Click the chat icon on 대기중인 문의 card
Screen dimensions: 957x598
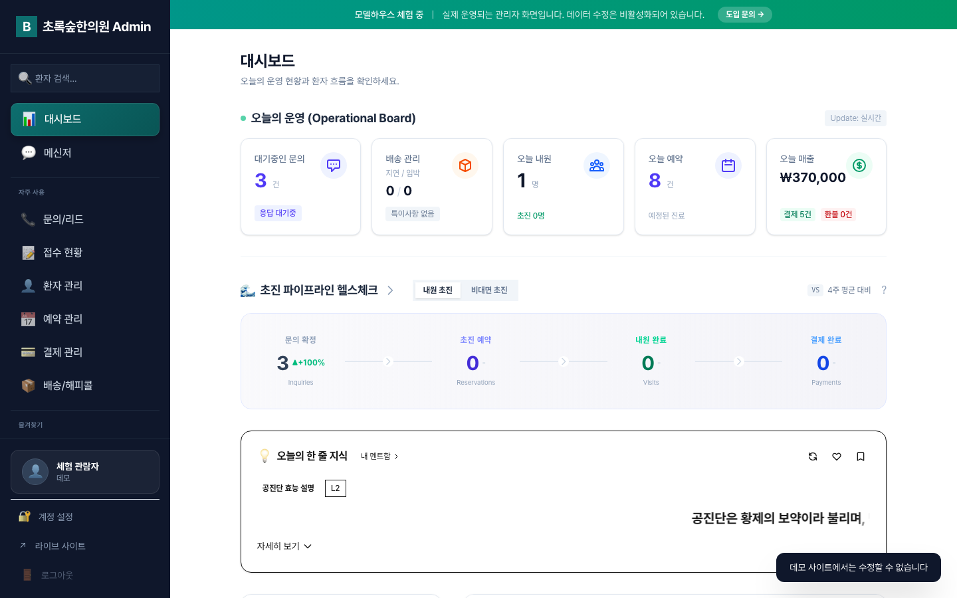pos(334,165)
